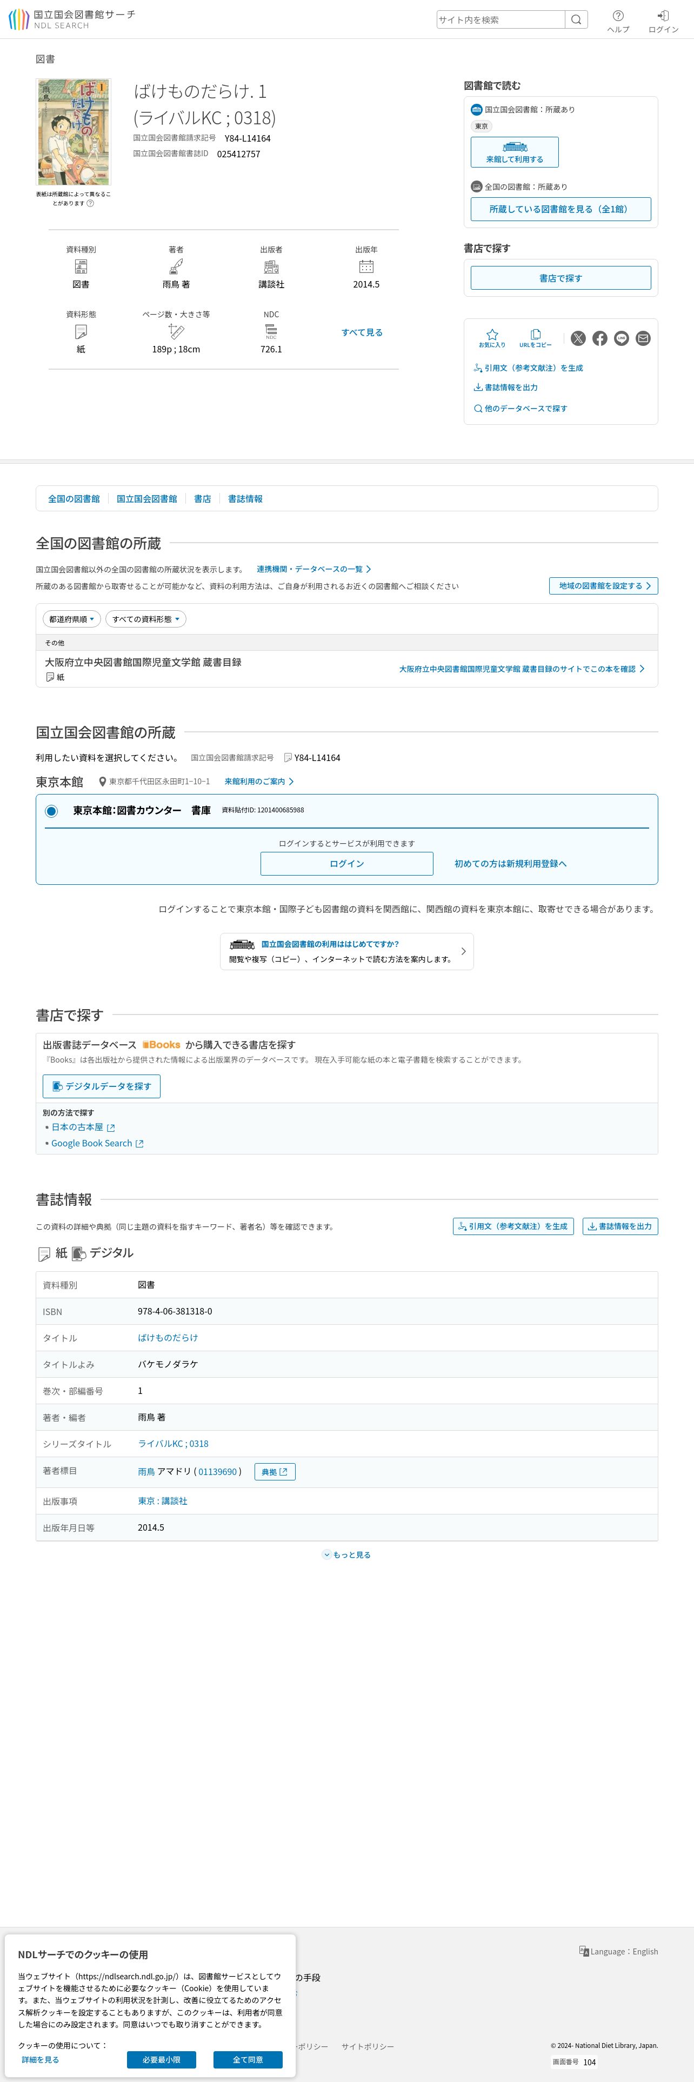Click author link 雨鳥
The image size is (694, 2082).
[x=146, y=1472]
